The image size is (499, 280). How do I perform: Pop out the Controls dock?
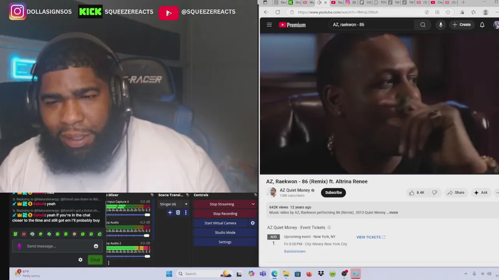[x=255, y=195]
